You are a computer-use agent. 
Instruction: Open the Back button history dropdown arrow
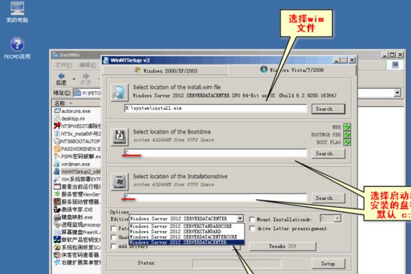[74, 79]
